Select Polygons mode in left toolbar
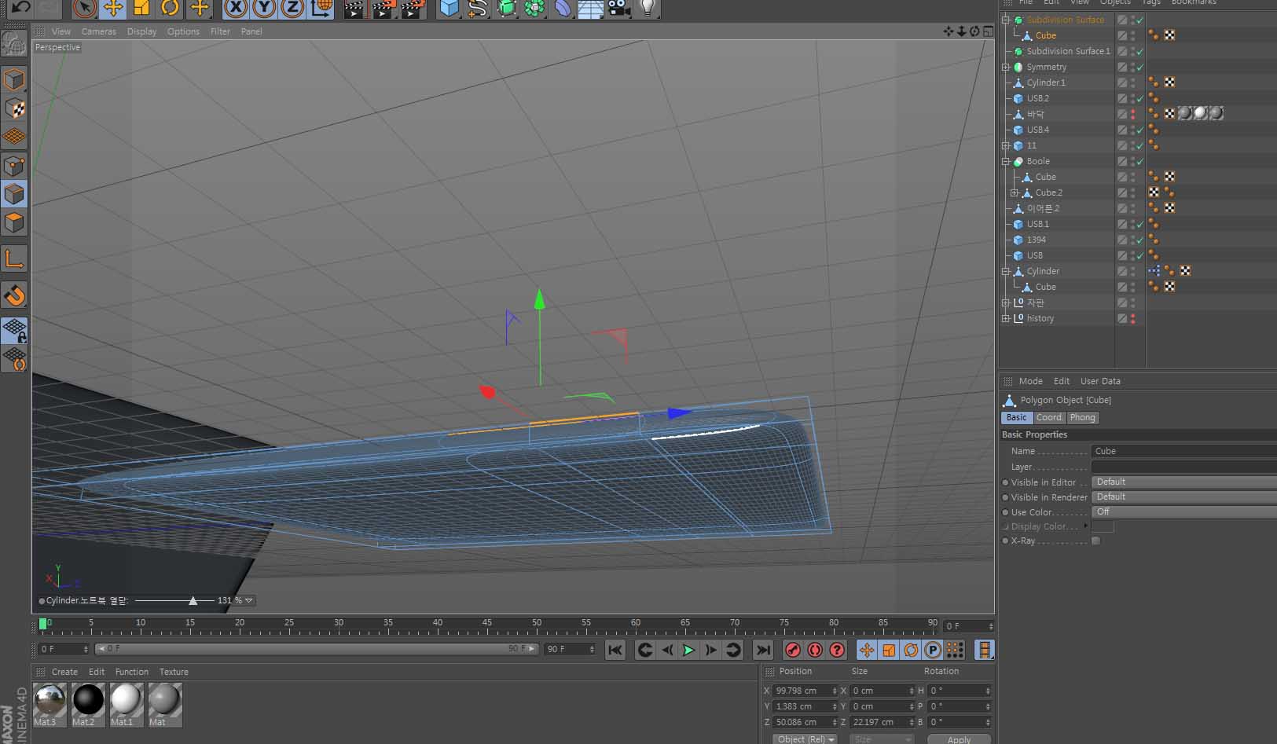This screenshot has height=744, width=1277. click(14, 223)
